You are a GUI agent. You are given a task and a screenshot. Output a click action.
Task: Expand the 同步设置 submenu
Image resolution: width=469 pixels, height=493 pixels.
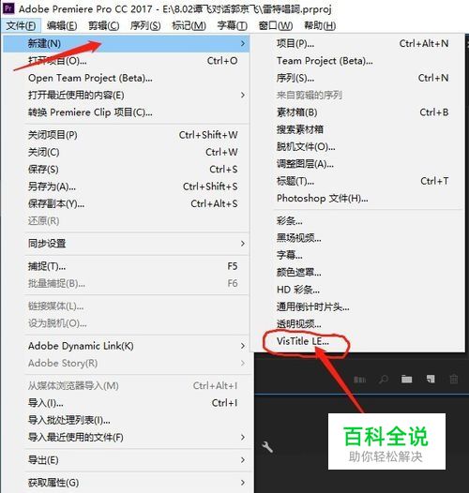(242, 244)
